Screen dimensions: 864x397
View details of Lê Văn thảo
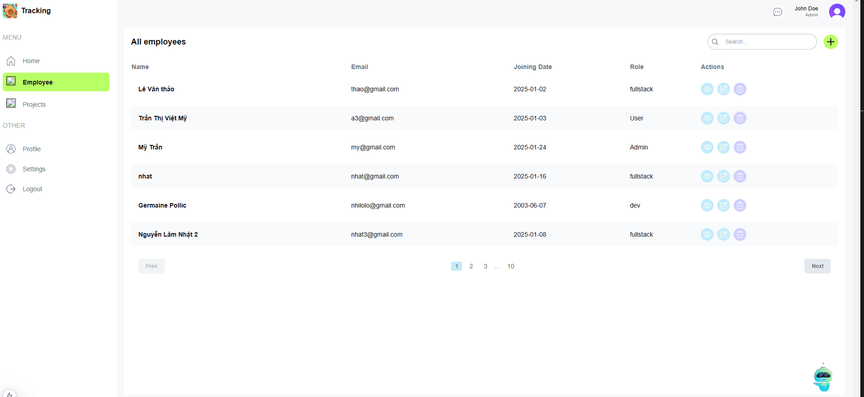[707, 89]
